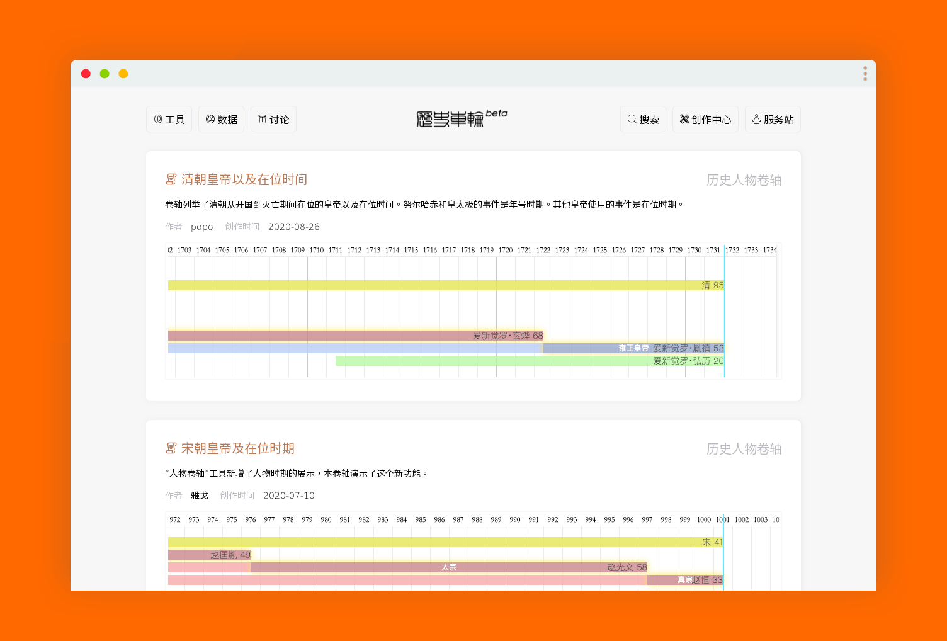
Task: Click the Song scroll description text
Action: click(x=297, y=474)
